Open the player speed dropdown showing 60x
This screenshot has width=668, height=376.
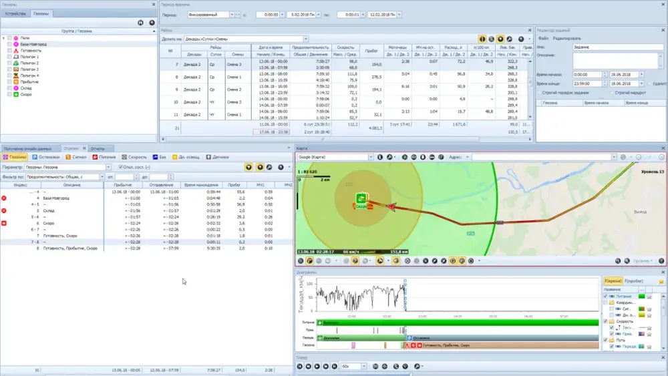[363, 366]
